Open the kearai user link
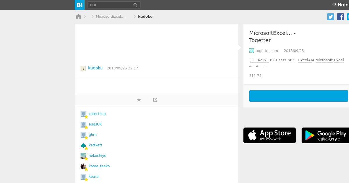Viewport: 349px width, 183px height. click(x=94, y=177)
